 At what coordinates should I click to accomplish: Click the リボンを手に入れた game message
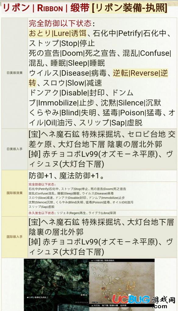click(37, 297)
